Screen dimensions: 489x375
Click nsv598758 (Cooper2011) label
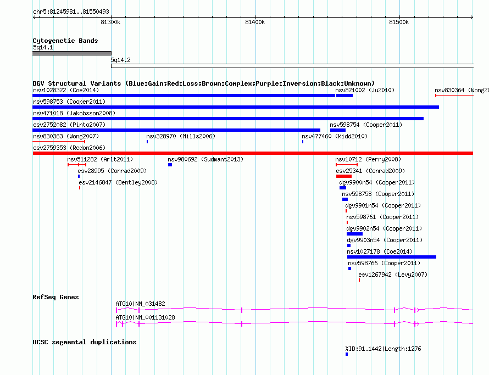tap(378, 194)
